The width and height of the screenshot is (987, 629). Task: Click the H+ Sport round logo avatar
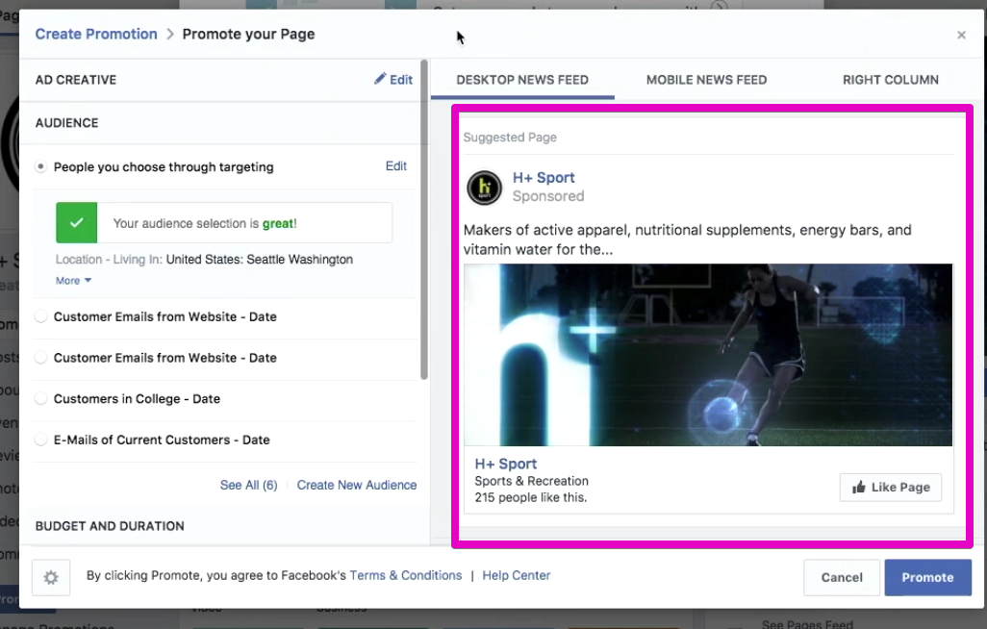[x=484, y=187]
